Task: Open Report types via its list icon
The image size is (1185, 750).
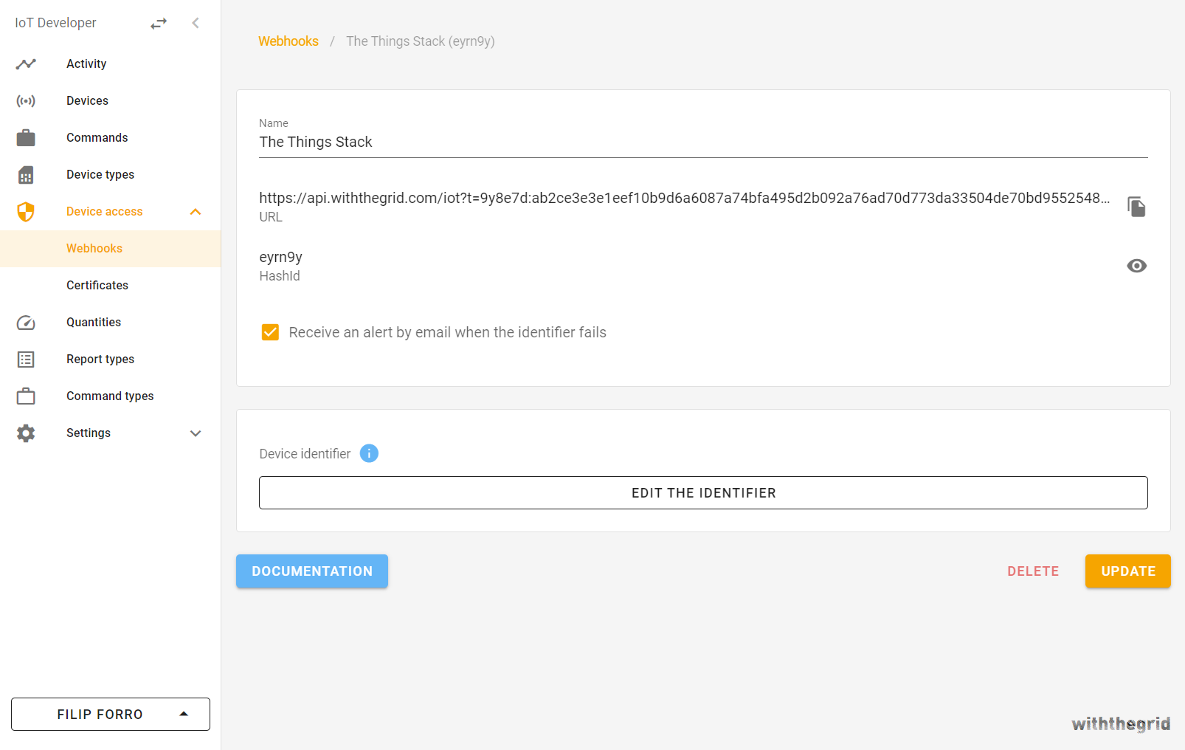Action: click(x=26, y=359)
